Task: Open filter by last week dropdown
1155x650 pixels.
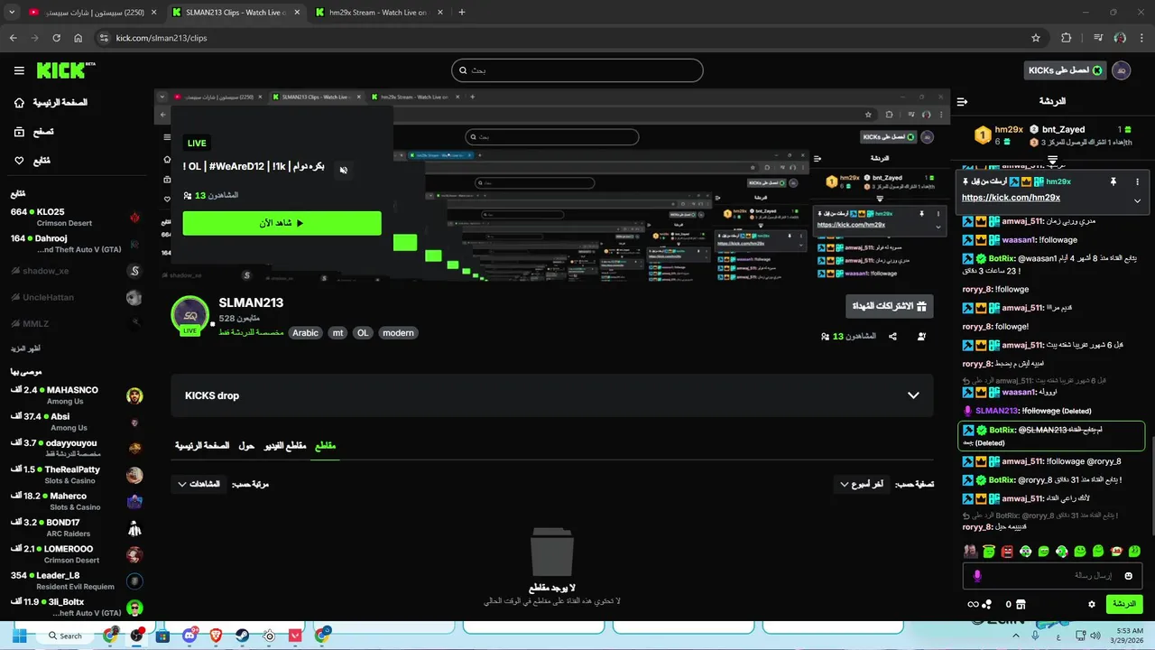Action: (x=863, y=484)
